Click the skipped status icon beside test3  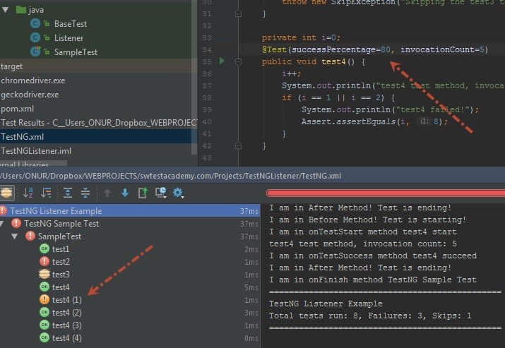pyautogui.click(x=44, y=275)
